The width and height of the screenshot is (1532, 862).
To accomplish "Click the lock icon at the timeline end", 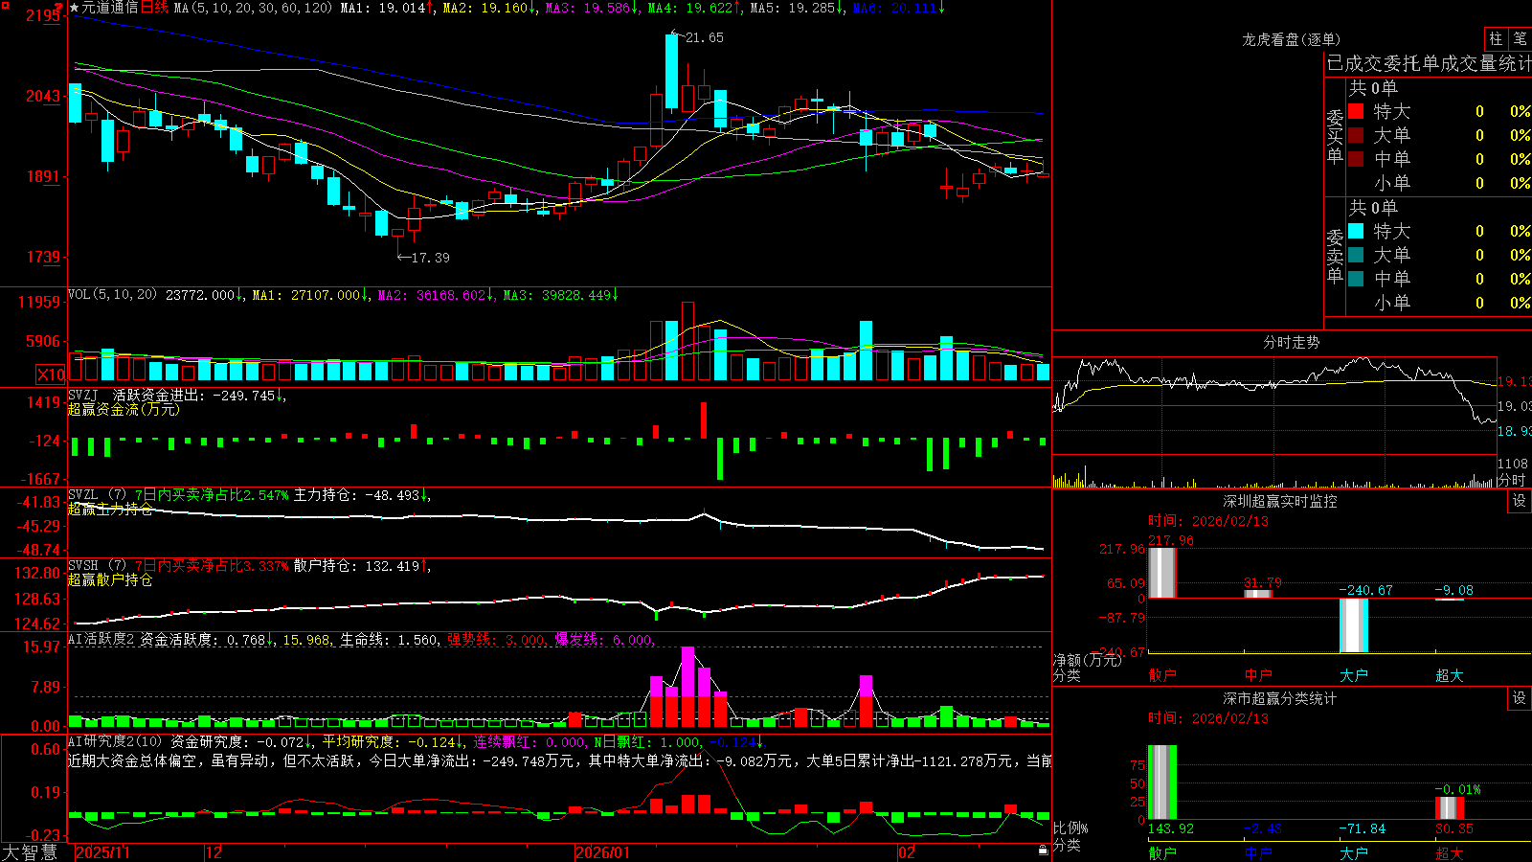I will coord(1044,851).
